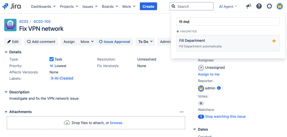Click the watchers count badge
Viewport: 287px width, 137px height.
coord(201,117)
